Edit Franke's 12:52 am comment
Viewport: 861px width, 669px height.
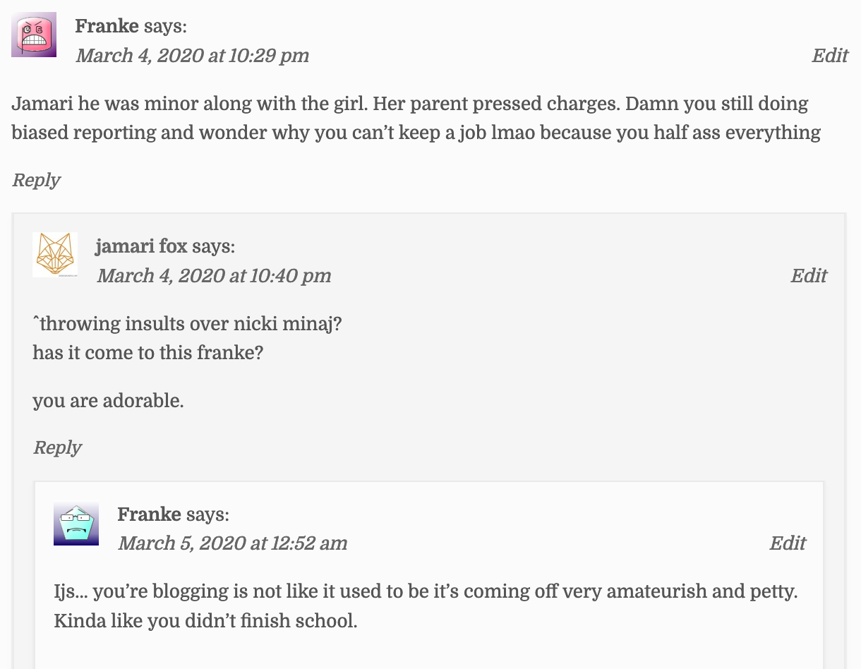pos(787,543)
